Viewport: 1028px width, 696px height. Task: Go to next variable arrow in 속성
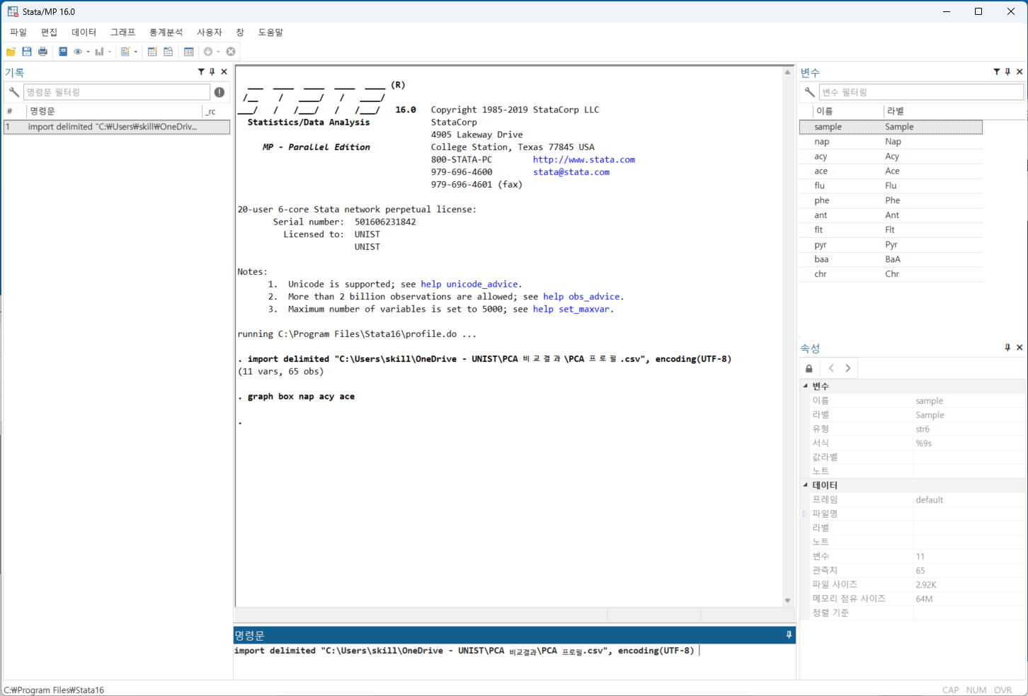tap(848, 368)
